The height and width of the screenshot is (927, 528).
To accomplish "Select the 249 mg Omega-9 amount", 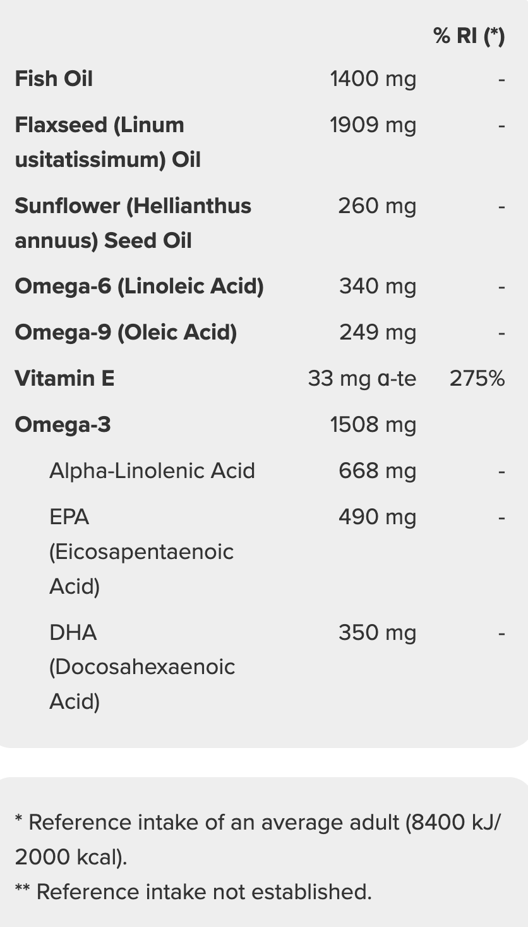I will (377, 333).
